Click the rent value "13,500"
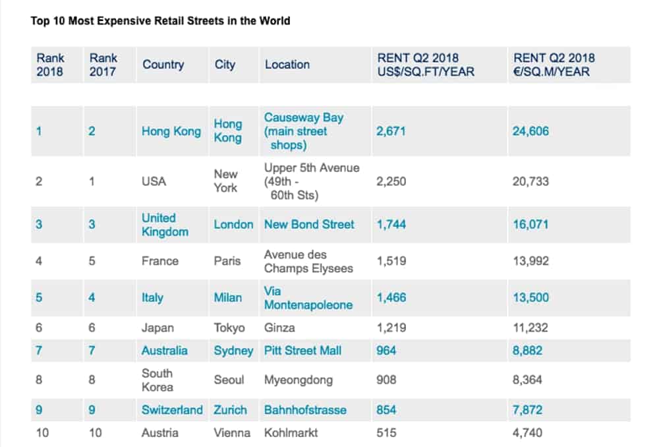 [x=530, y=298]
